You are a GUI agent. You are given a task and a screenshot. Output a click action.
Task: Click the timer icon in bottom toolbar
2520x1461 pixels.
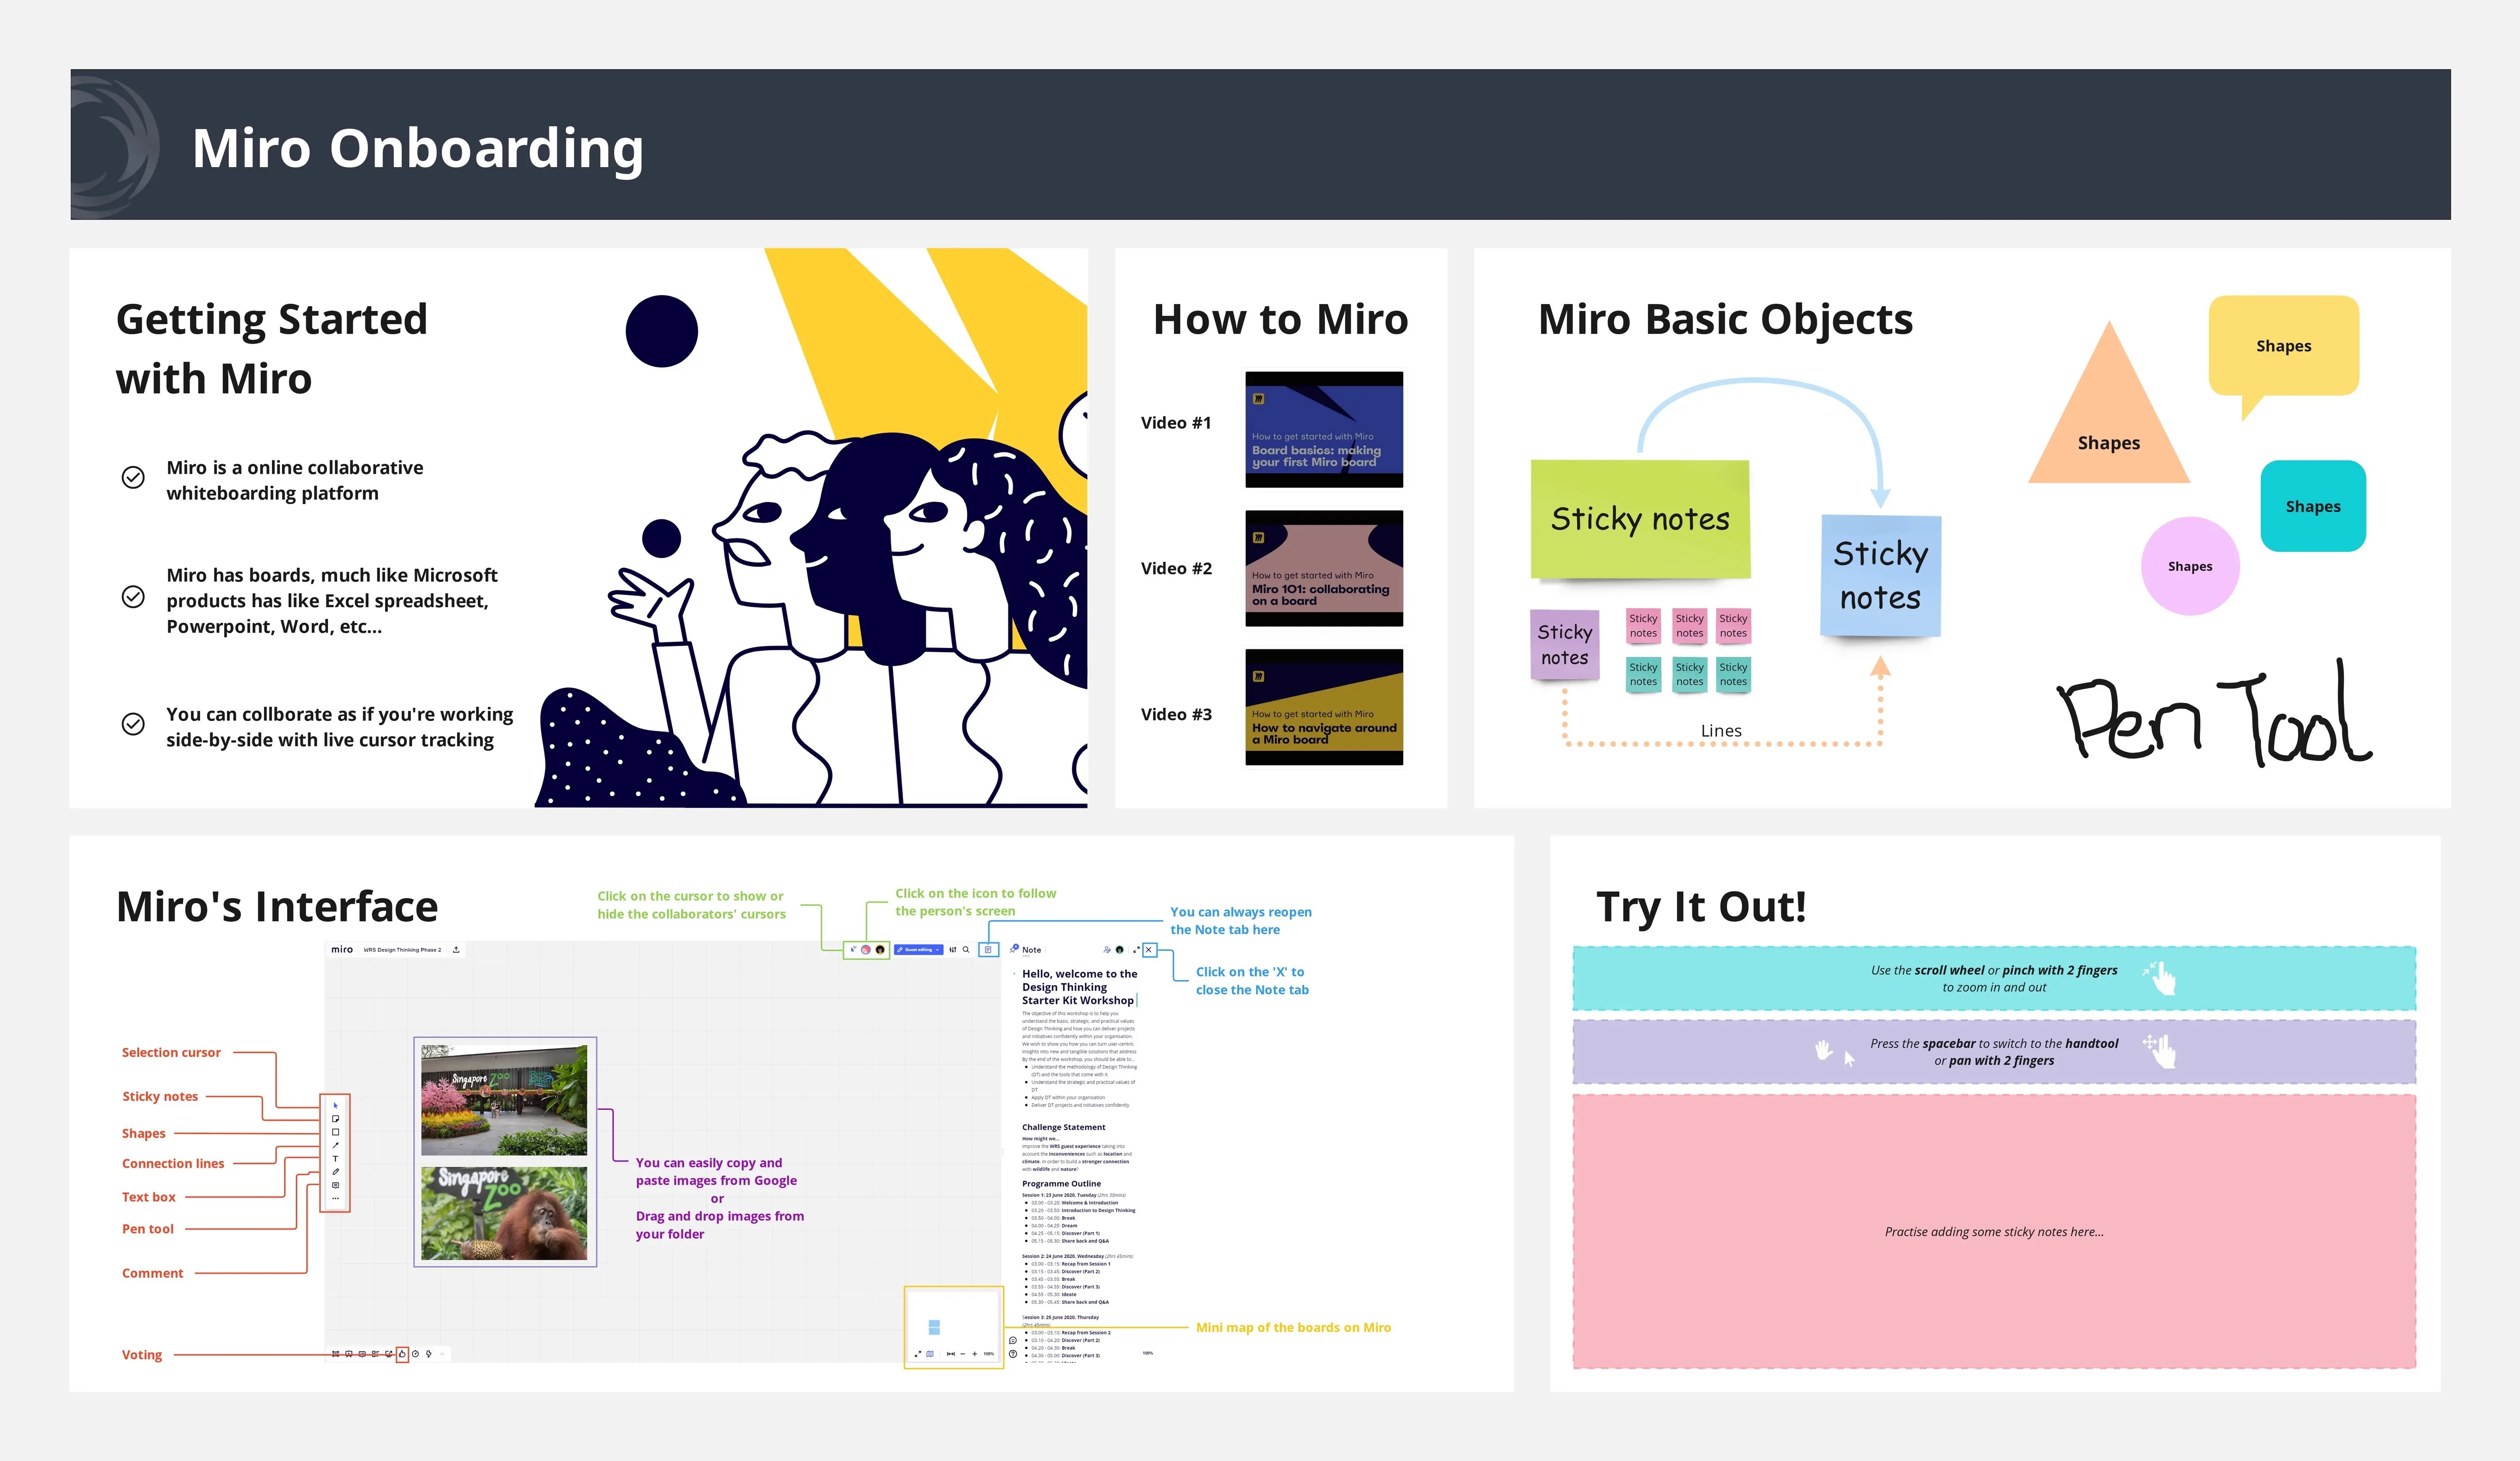415,1354
